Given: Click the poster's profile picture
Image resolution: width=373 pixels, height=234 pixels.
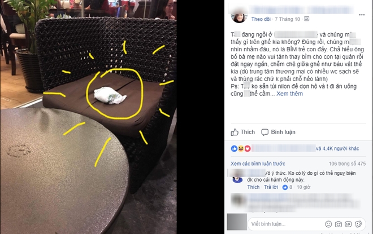Looking at the screenshot, I should pos(239,17).
